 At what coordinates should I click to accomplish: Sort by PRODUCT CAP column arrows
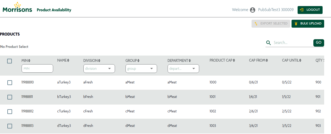(x=234, y=61)
